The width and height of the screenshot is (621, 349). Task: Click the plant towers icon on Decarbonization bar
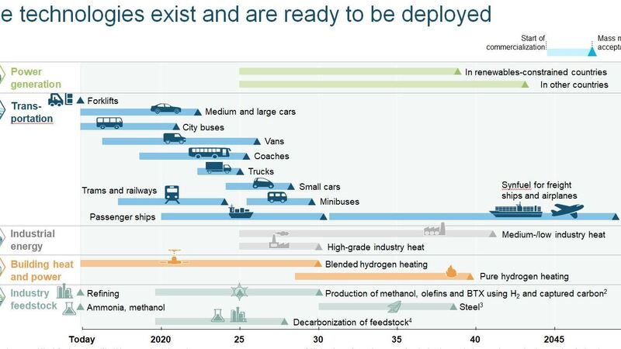238,315
